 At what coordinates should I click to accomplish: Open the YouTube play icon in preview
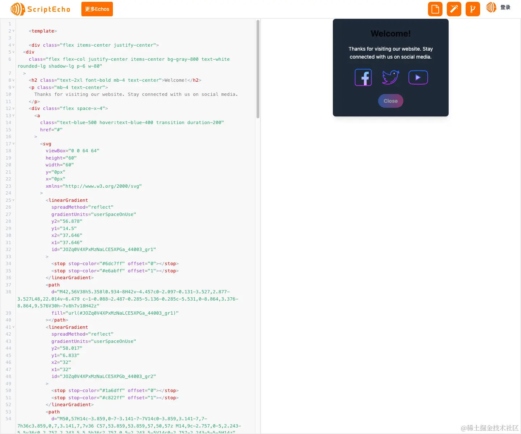[418, 77]
